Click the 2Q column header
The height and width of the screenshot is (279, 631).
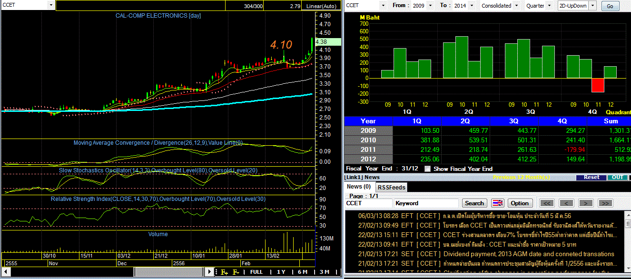pyautogui.click(x=465, y=121)
